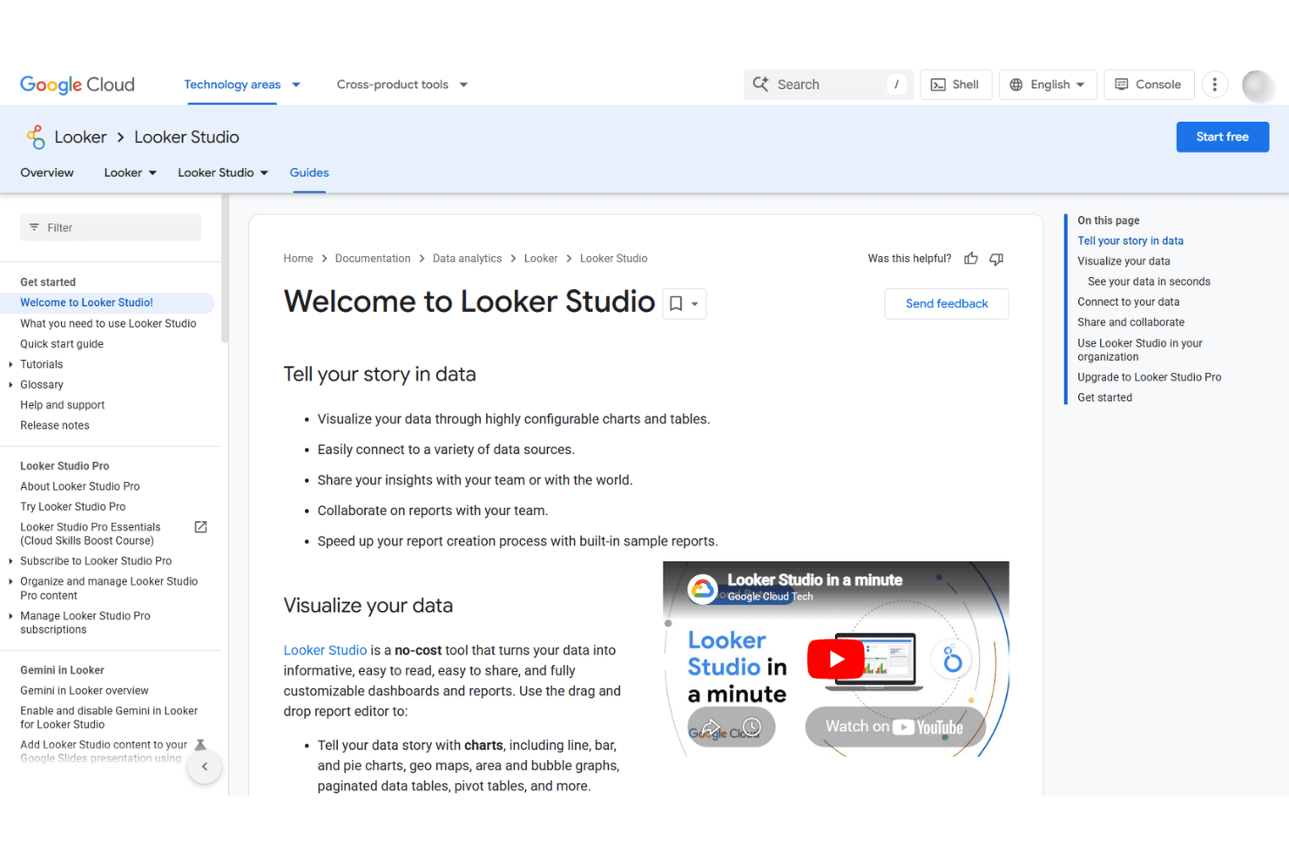Image resolution: width=1289 pixels, height=860 pixels.
Task: Expand the Tutorials tree item
Action: point(10,364)
